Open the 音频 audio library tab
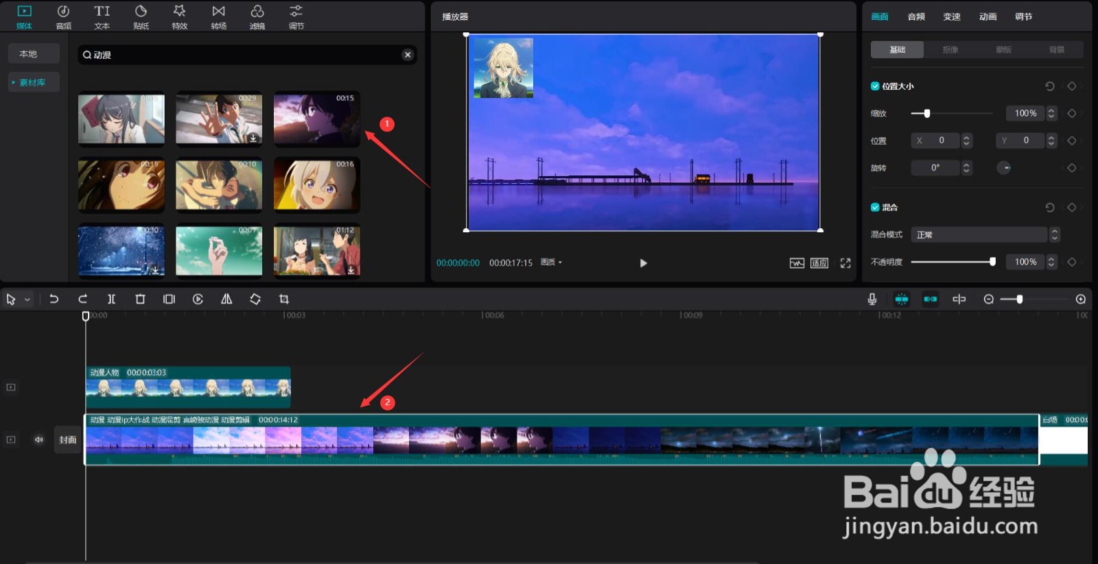 63,17
